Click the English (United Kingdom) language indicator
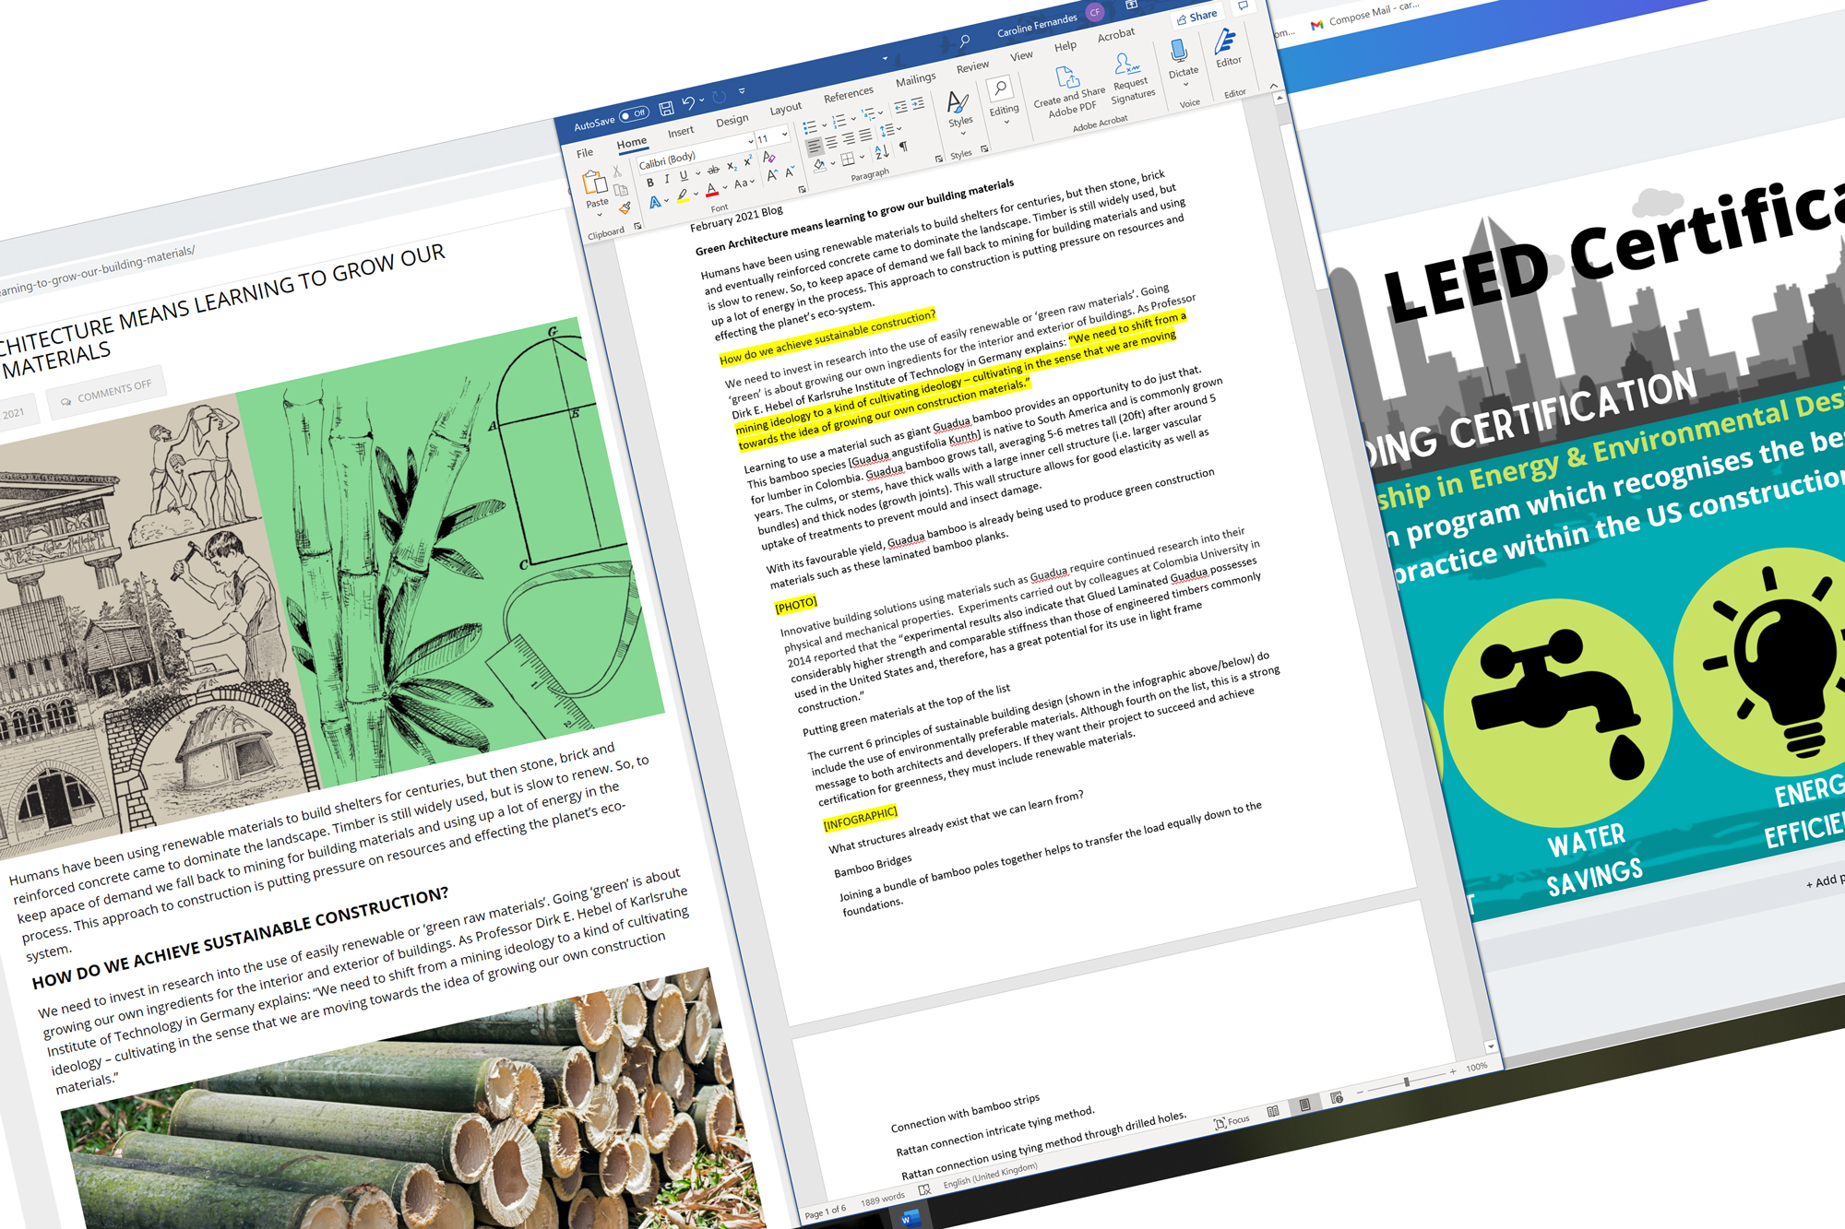This screenshot has height=1229, width=1845. [990, 1176]
